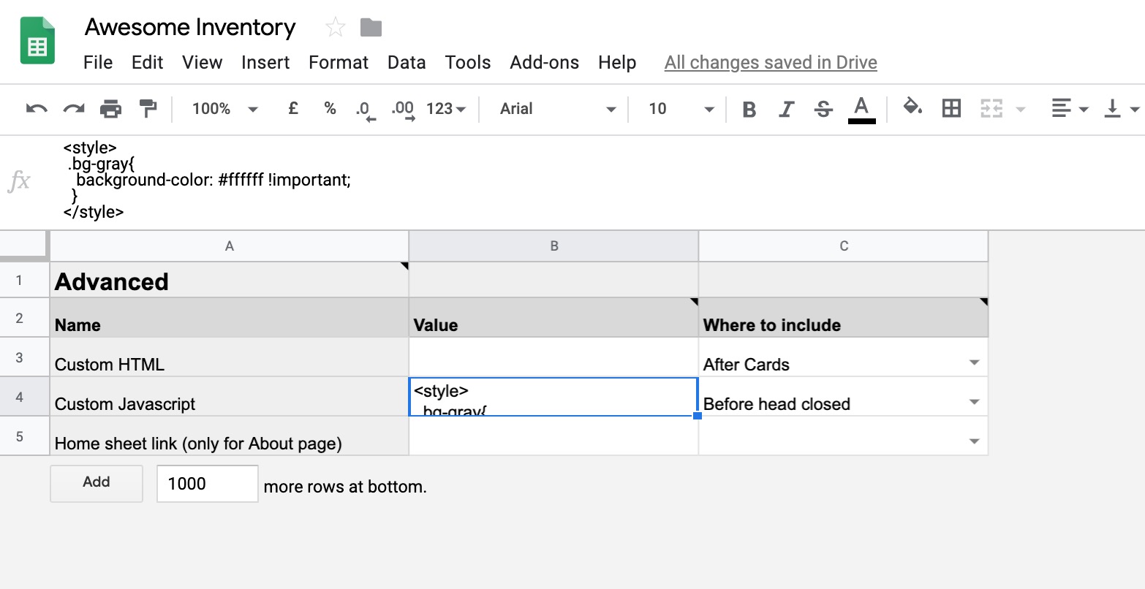Open the Google Sheets home icon
This screenshot has height=589, width=1145.
(37, 42)
